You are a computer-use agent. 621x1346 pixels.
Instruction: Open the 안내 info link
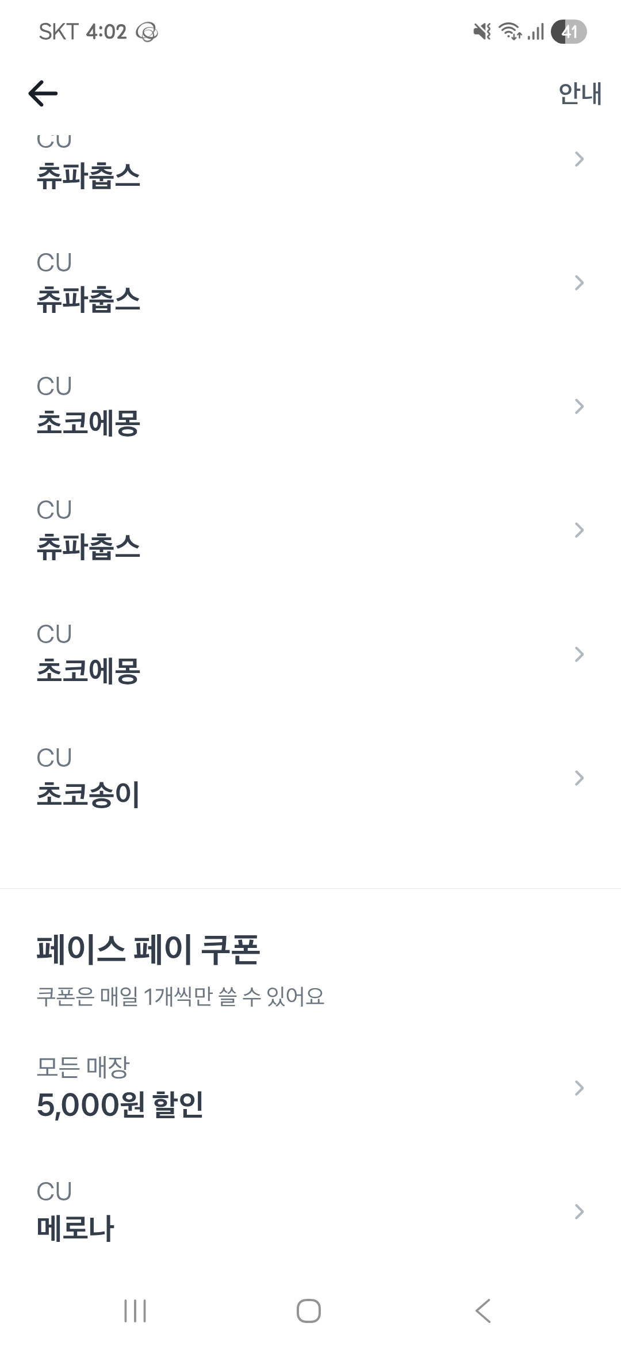pyautogui.click(x=580, y=93)
